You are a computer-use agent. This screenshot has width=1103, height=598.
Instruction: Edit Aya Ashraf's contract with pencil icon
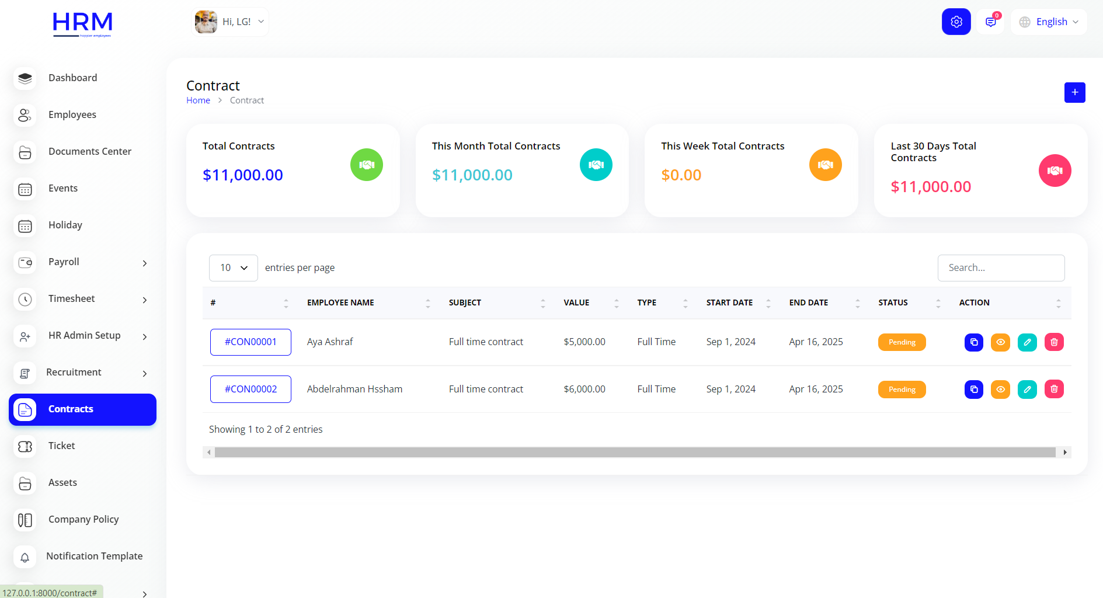click(1027, 342)
